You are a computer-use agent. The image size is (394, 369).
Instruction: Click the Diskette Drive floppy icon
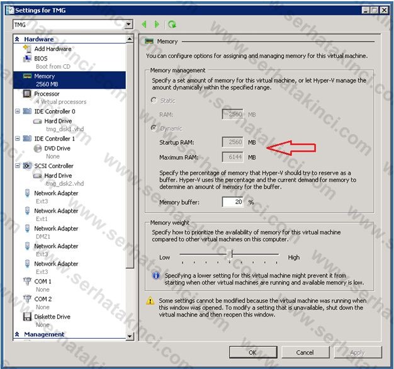pos(27,317)
